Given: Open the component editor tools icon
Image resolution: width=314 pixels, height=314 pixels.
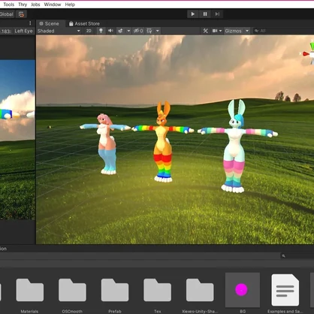Looking at the screenshot, I should click(205, 31).
